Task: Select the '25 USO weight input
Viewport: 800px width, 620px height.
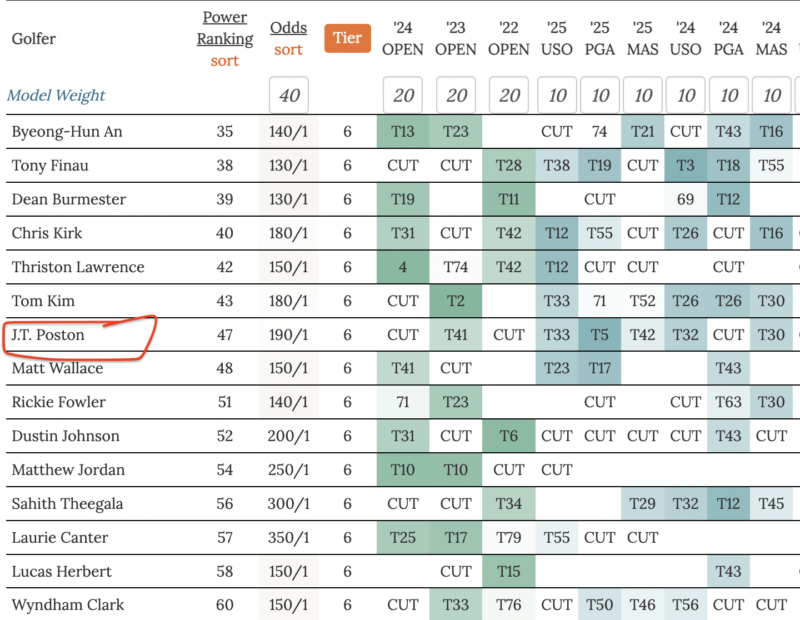Action: point(557,96)
